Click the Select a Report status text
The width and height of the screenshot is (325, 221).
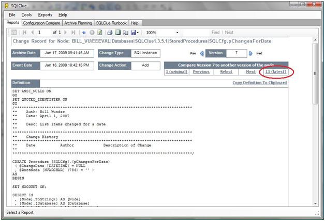(20, 212)
